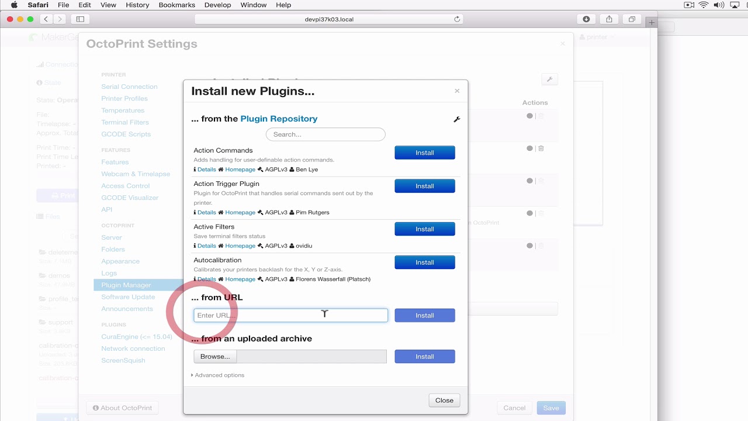
Task: Open ScreenSquish plugin settings
Action: 123,360
